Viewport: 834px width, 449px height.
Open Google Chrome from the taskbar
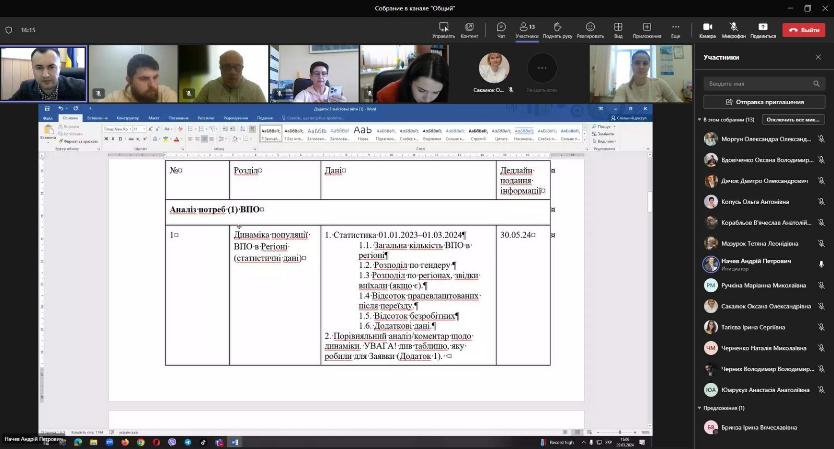141,442
